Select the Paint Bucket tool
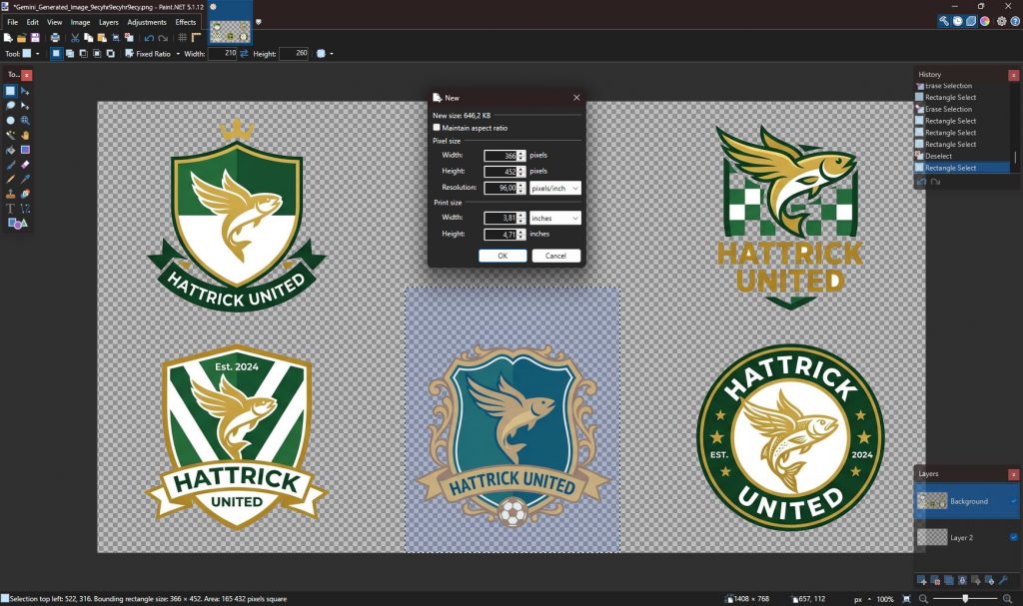Screen dimensions: 1023x606 tap(10, 150)
